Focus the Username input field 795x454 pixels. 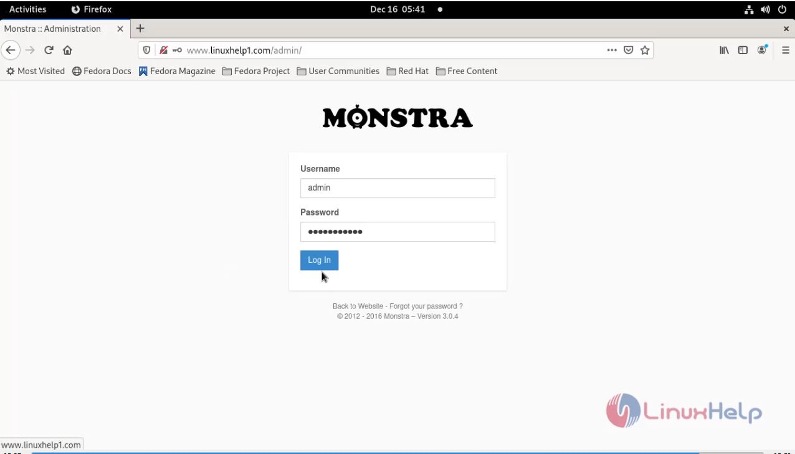[397, 188]
